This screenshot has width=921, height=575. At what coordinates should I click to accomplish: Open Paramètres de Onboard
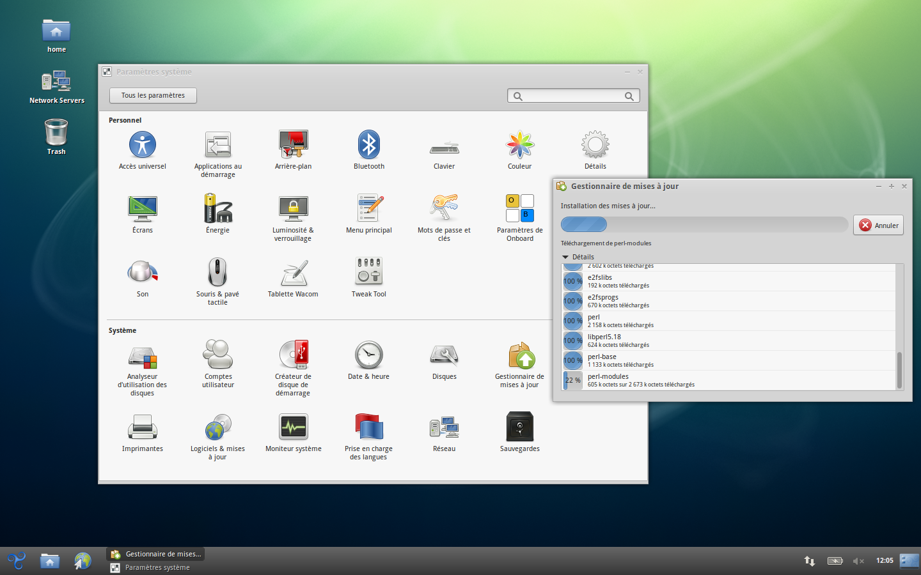(x=519, y=218)
